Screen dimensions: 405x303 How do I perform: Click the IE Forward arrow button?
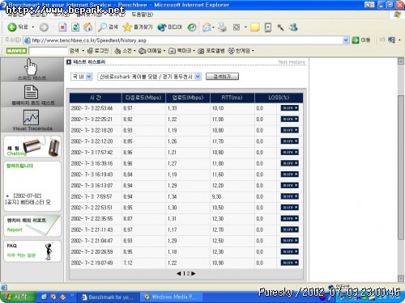click(44, 27)
